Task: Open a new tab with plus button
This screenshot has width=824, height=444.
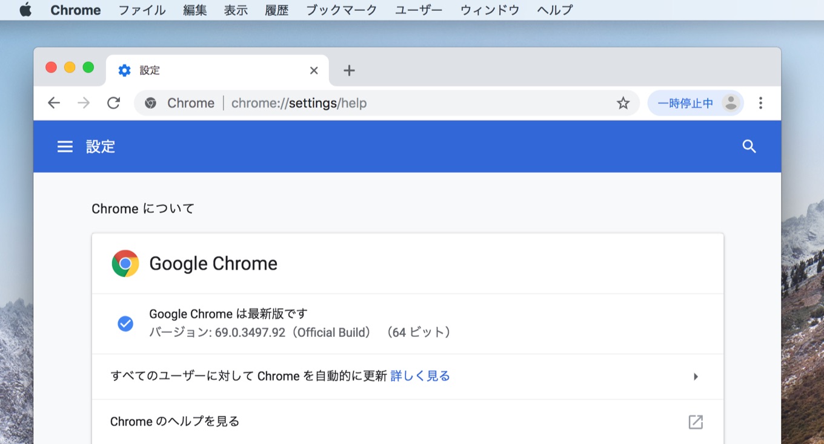Action: pyautogui.click(x=349, y=71)
